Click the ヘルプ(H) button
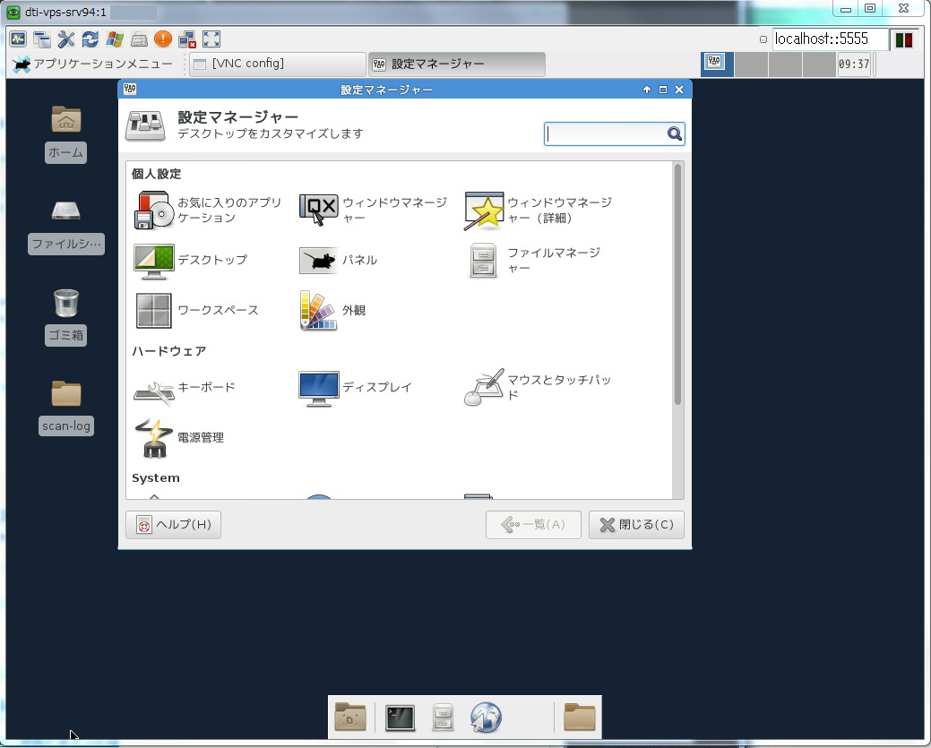The height and width of the screenshot is (748, 931). [x=173, y=525]
